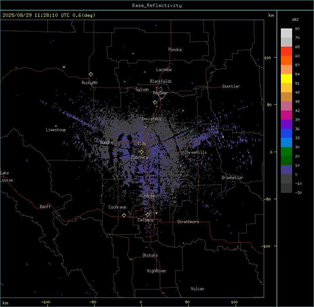Image resolution: width=314 pixels, height=307 pixels.
Task: Click the Banff label
Action: click(45, 207)
